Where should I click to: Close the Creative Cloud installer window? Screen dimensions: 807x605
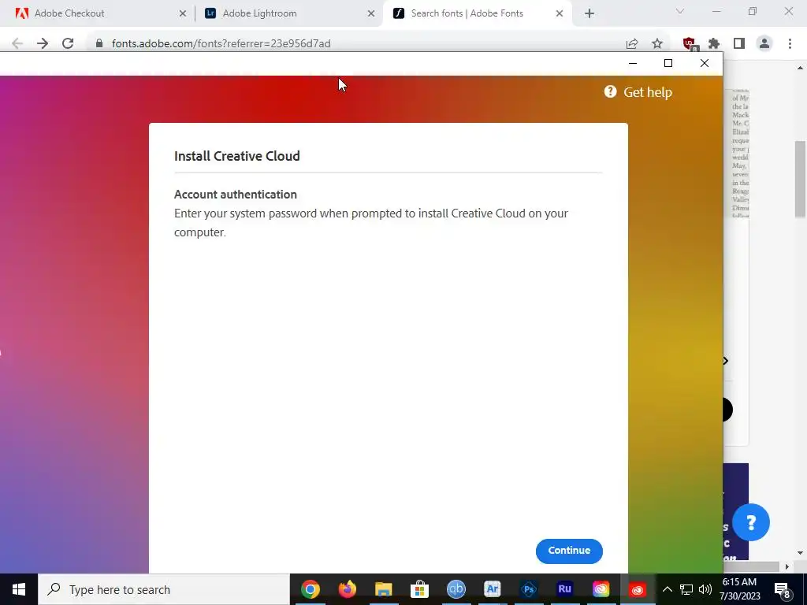pos(704,63)
